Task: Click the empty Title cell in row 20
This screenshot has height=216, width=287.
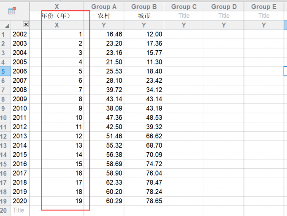Action: click(20, 210)
